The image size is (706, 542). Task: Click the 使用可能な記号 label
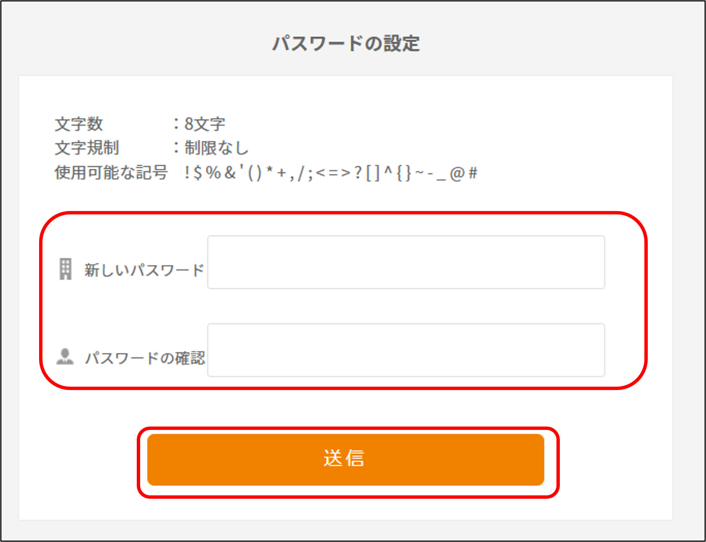[x=111, y=173]
